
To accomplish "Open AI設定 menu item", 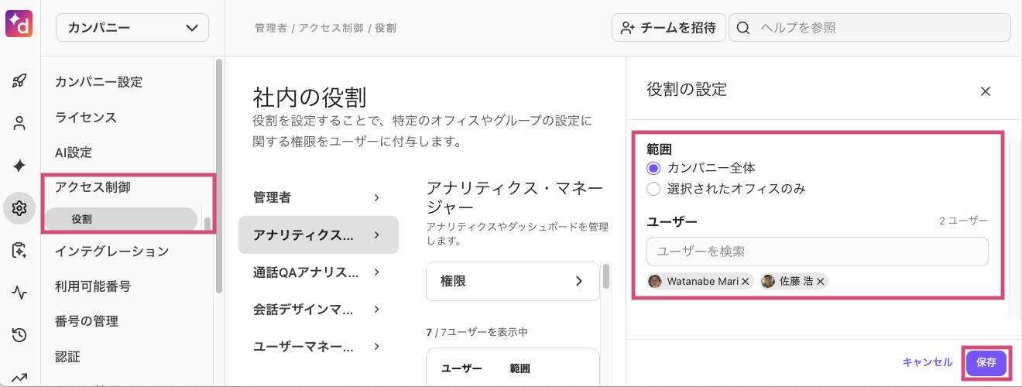I will click(74, 153).
